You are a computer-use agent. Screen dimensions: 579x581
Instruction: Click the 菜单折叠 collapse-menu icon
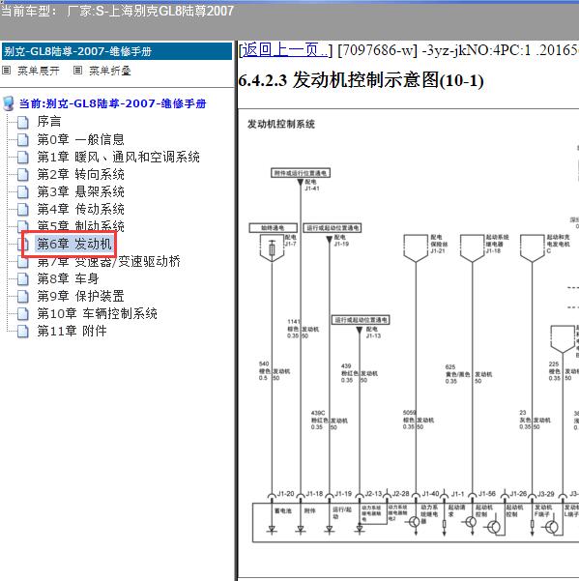(77, 71)
